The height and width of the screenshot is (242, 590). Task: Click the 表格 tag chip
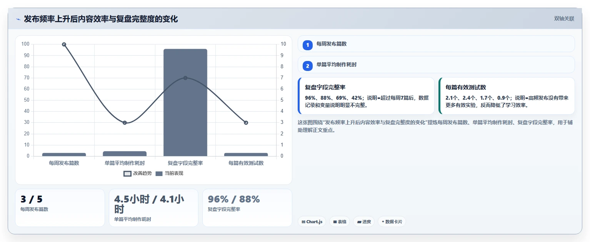(x=340, y=222)
